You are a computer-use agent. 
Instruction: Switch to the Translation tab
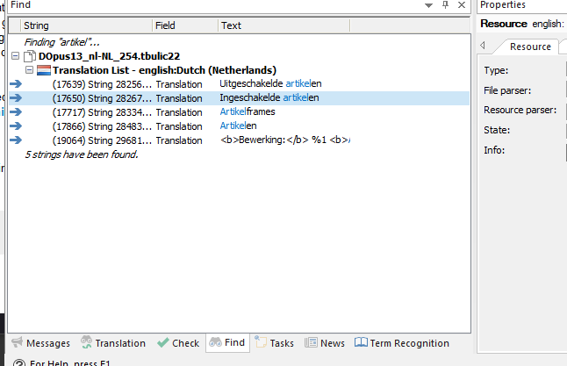pos(112,343)
